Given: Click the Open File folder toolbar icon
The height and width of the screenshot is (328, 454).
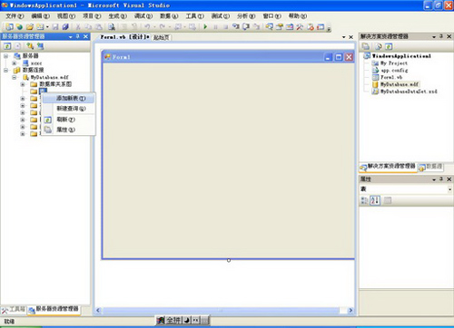Looking at the screenshot, I should (x=30, y=27).
